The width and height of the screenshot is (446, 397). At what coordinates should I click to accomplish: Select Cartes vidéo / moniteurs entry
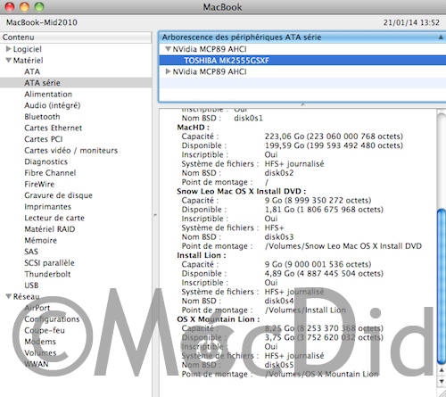pos(70,151)
